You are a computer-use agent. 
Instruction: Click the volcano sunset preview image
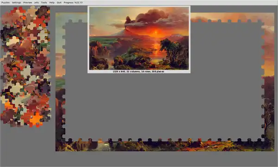click(x=139, y=38)
